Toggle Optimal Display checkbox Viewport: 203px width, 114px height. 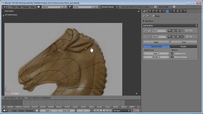pos(172,57)
